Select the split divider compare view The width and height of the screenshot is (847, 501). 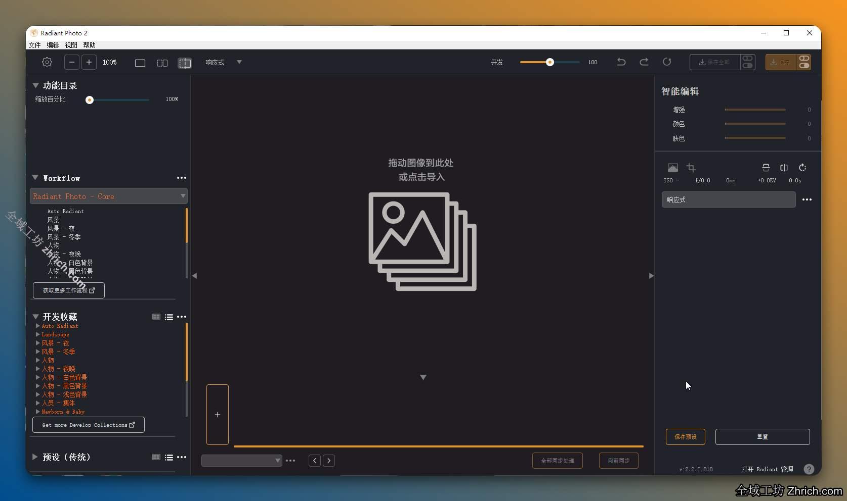tap(185, 63)
